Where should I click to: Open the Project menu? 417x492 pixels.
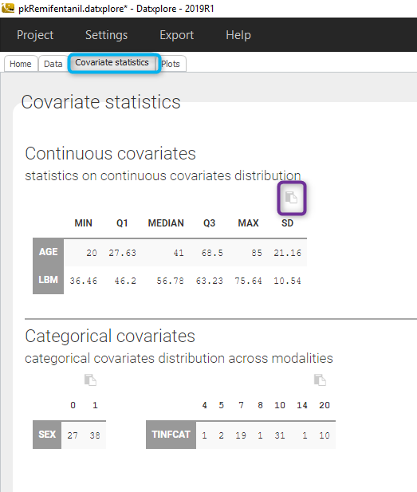(x=35, y=35)
